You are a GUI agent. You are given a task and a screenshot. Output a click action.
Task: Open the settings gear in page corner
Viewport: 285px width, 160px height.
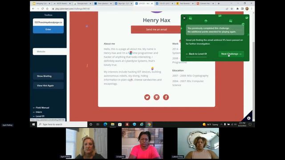pyautogui.click(x=248, y=118)
